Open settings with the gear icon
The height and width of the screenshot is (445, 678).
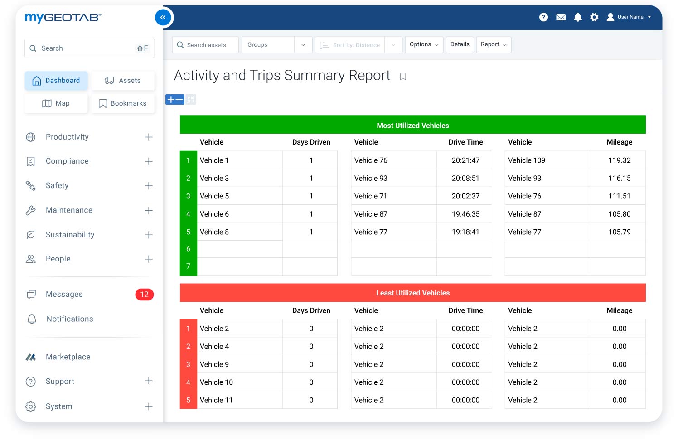click(594, 17)
